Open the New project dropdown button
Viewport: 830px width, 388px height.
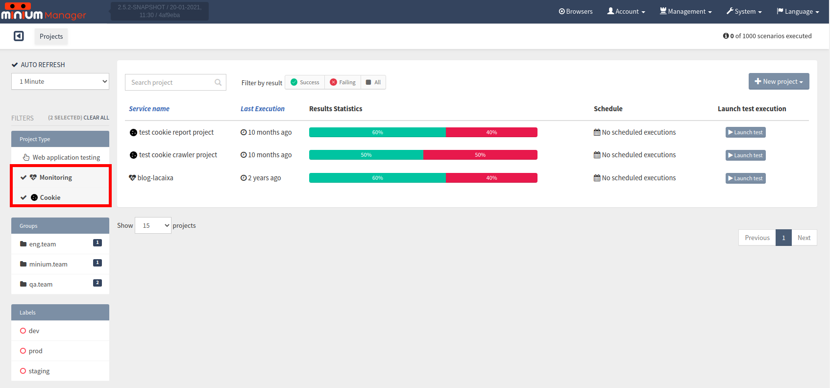pos(779,81)
